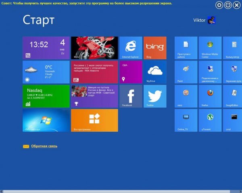Click the left scrollbar arrow
Screen dimensions: 242x193
(x=1, y=191)
